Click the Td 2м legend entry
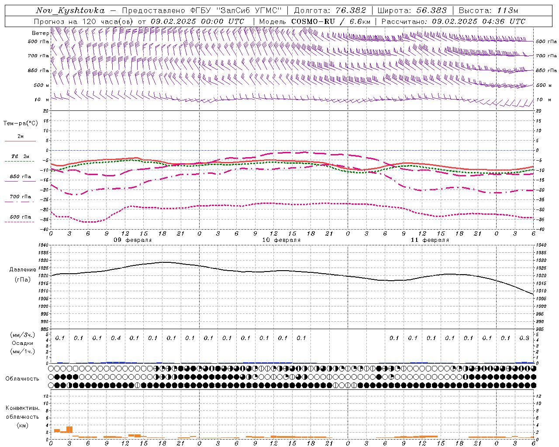Screen dimensions: 559x447 pyautogui.click(x=20, y=156)
